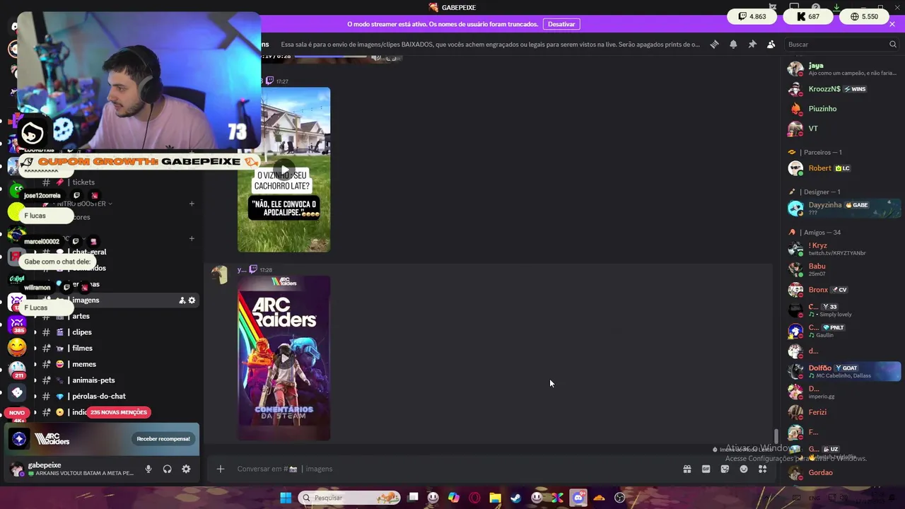This screenshot has width=905, height=509.
Task: Open the smiling emoji server icon
Action: coord(17,347)
